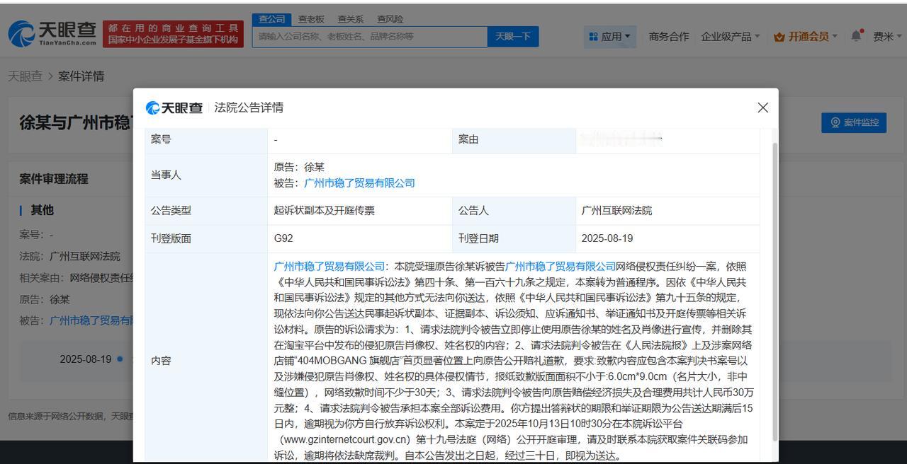
Task: Click the dialog vertical scrollbar
Action: click(774, 290)
